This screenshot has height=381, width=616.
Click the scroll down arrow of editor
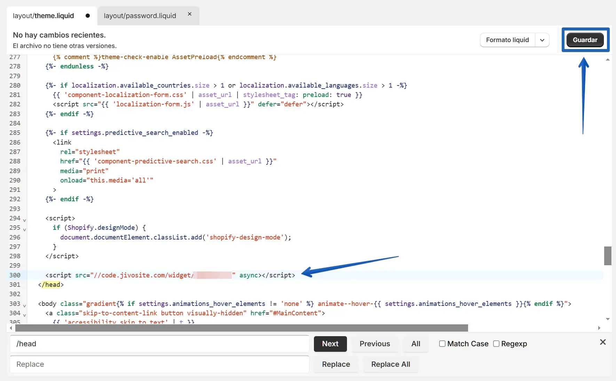coord(608,319)
